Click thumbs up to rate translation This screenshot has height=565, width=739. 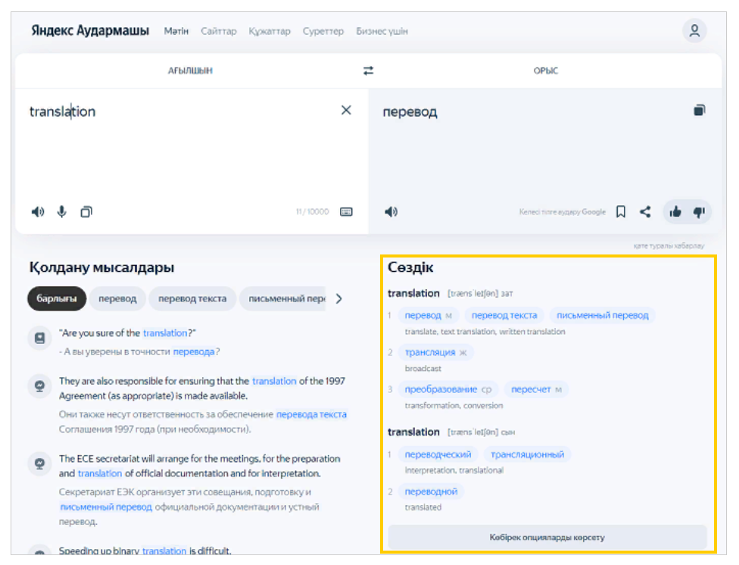(675, 212)
